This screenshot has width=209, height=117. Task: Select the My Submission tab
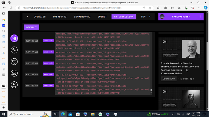pyautogui.click(x=124, y=17)
